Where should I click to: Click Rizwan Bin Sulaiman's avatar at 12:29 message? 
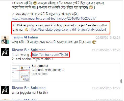pos(5,90)
